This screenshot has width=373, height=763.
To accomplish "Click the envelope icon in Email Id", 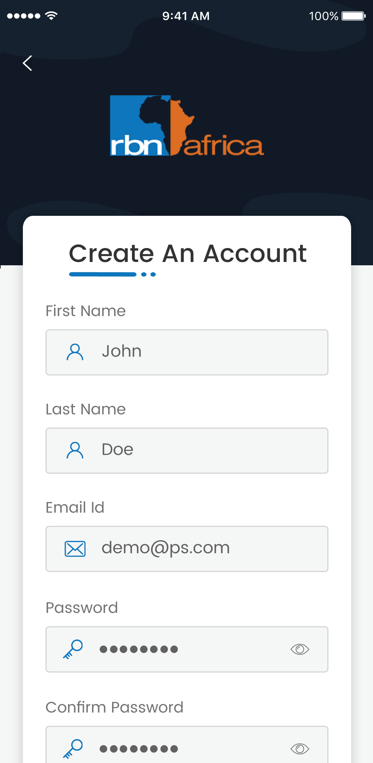I will [75, 549].
